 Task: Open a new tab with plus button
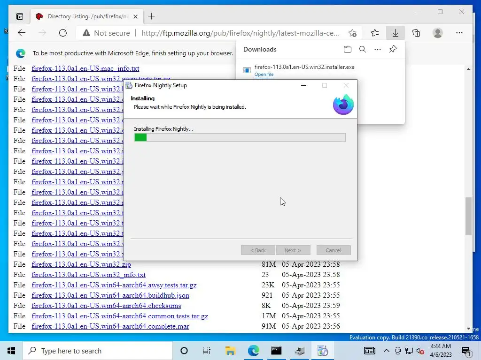point(152,16)
